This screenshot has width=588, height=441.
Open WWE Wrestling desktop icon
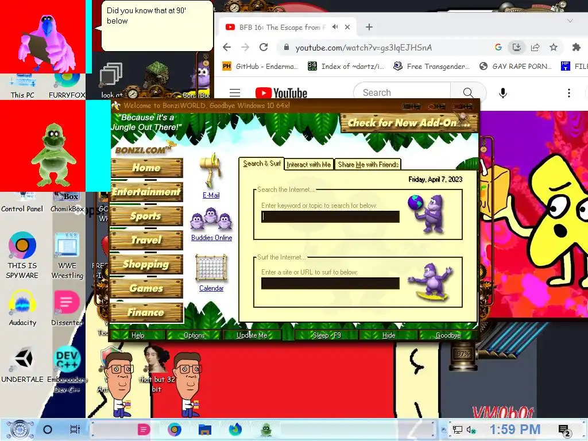(x=67, y=255)
